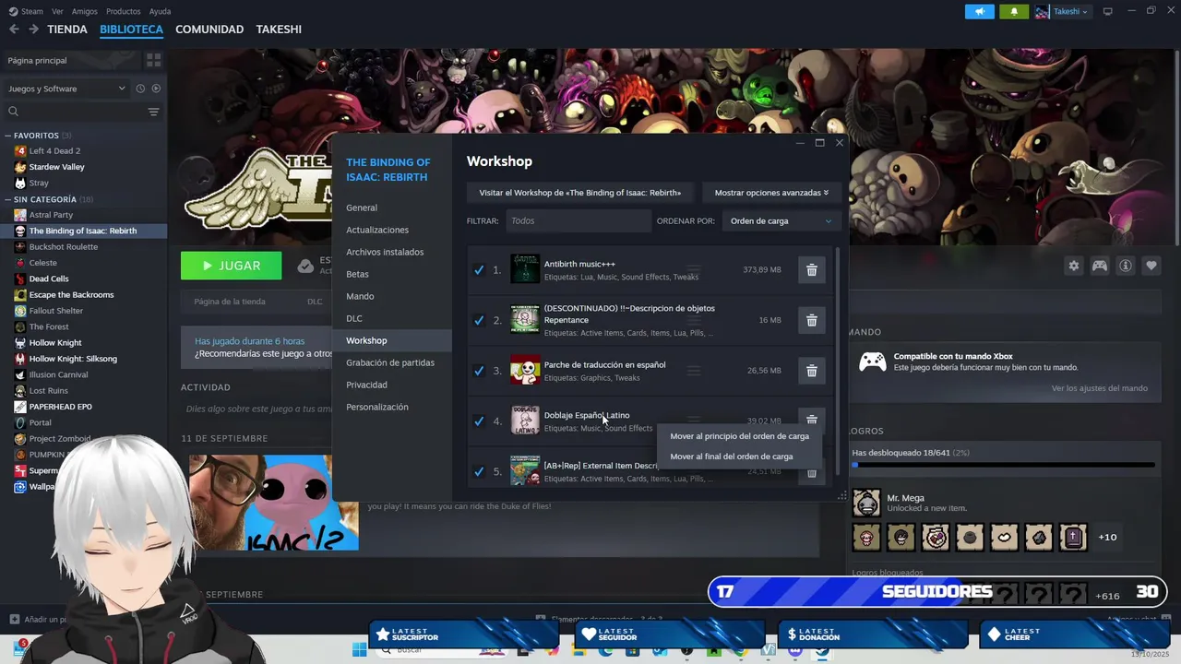The image size is (1181, 664).
Task: Collapse the SIN CATEGORÍA section
Action: click(x=8, y=199)
